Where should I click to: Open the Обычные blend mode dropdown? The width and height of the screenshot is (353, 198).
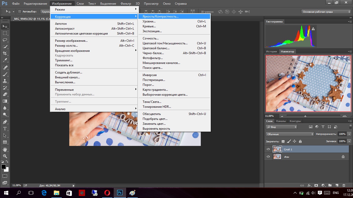[289, 134]
